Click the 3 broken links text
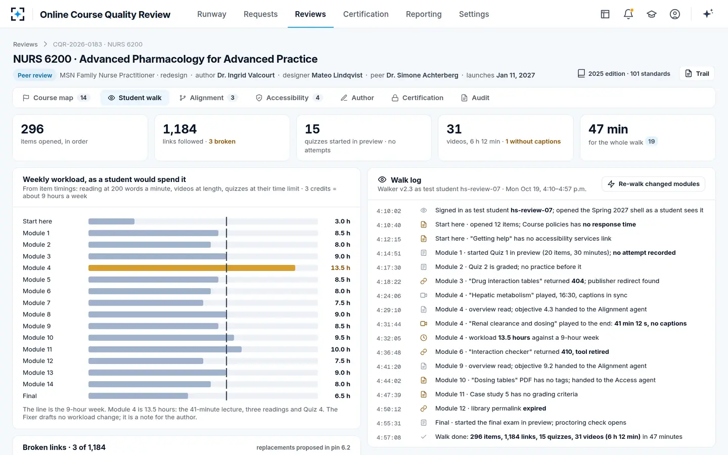 coord(222,142)
